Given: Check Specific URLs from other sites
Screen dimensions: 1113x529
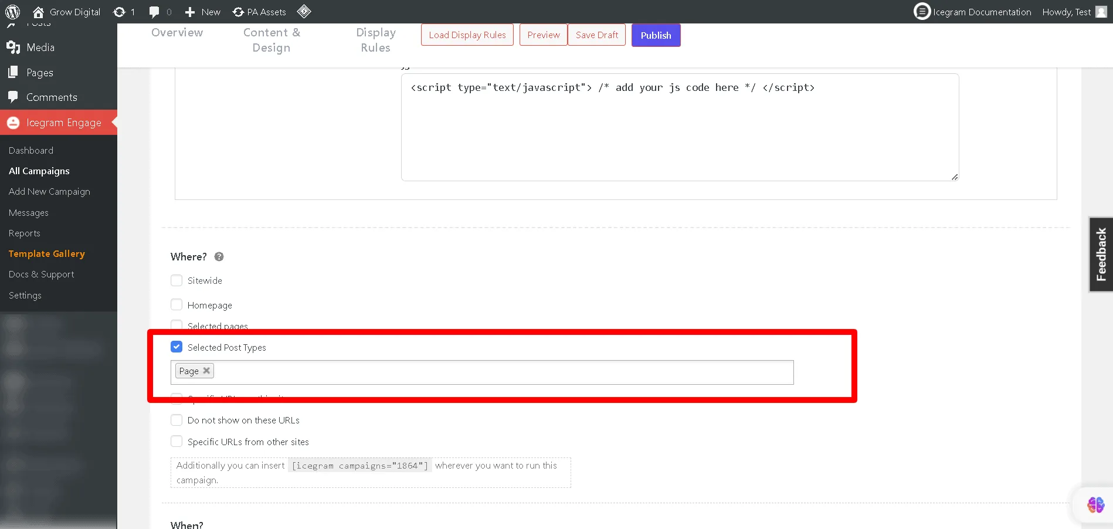Looking at the screenshot, I should 177,441.
